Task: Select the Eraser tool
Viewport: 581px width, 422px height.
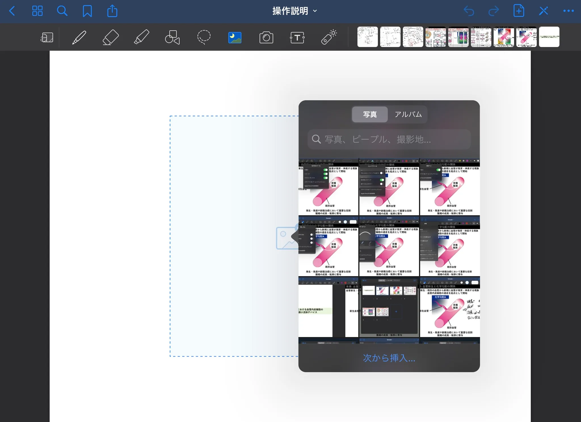Action: point(110,37)
